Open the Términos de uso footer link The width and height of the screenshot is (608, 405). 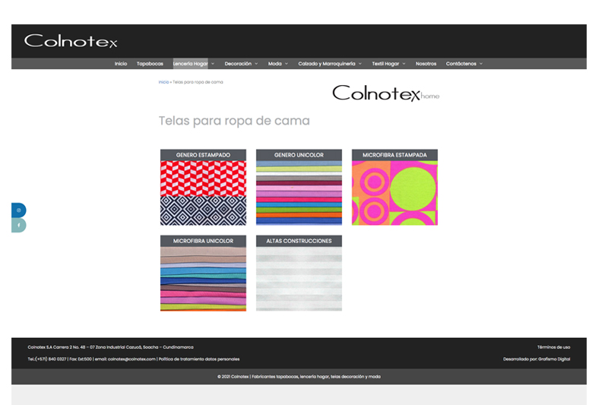554,347
